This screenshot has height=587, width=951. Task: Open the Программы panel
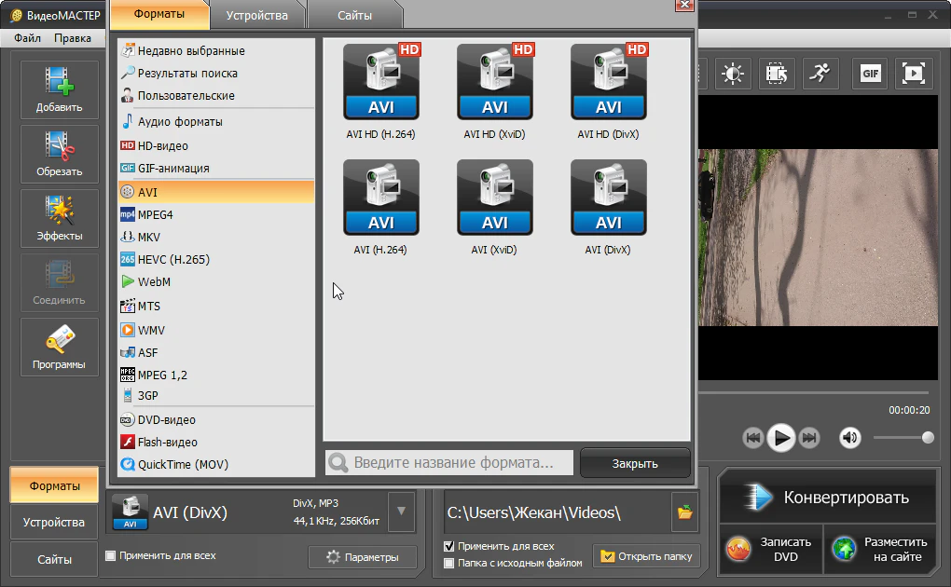[x=59, y=347]
